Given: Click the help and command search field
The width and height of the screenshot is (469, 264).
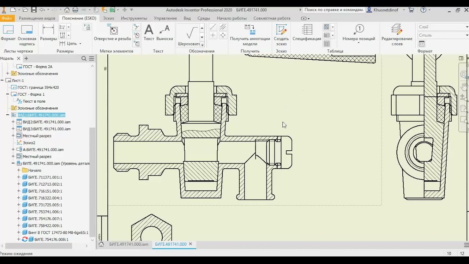Looking at the screenshot, I should tap(334, 10).
